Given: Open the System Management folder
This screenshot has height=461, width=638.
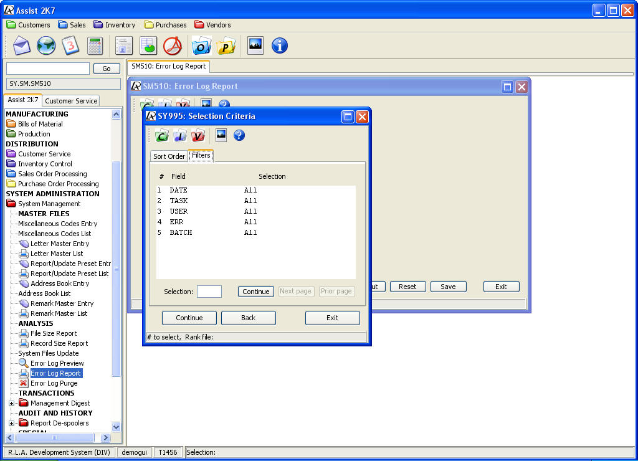Looking at the screenshot, I should pyautogui.click(x=49, y=204).
